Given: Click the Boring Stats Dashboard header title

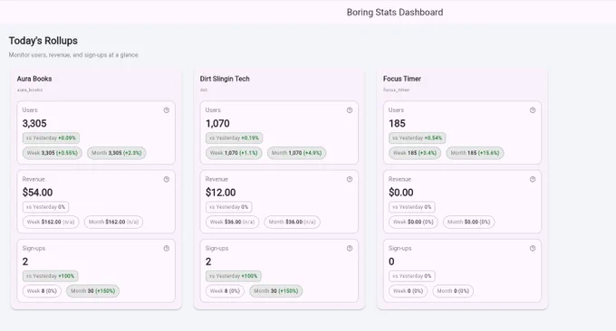Looking at the screenshot, I should pyautogui.click(x=395, y=13).
